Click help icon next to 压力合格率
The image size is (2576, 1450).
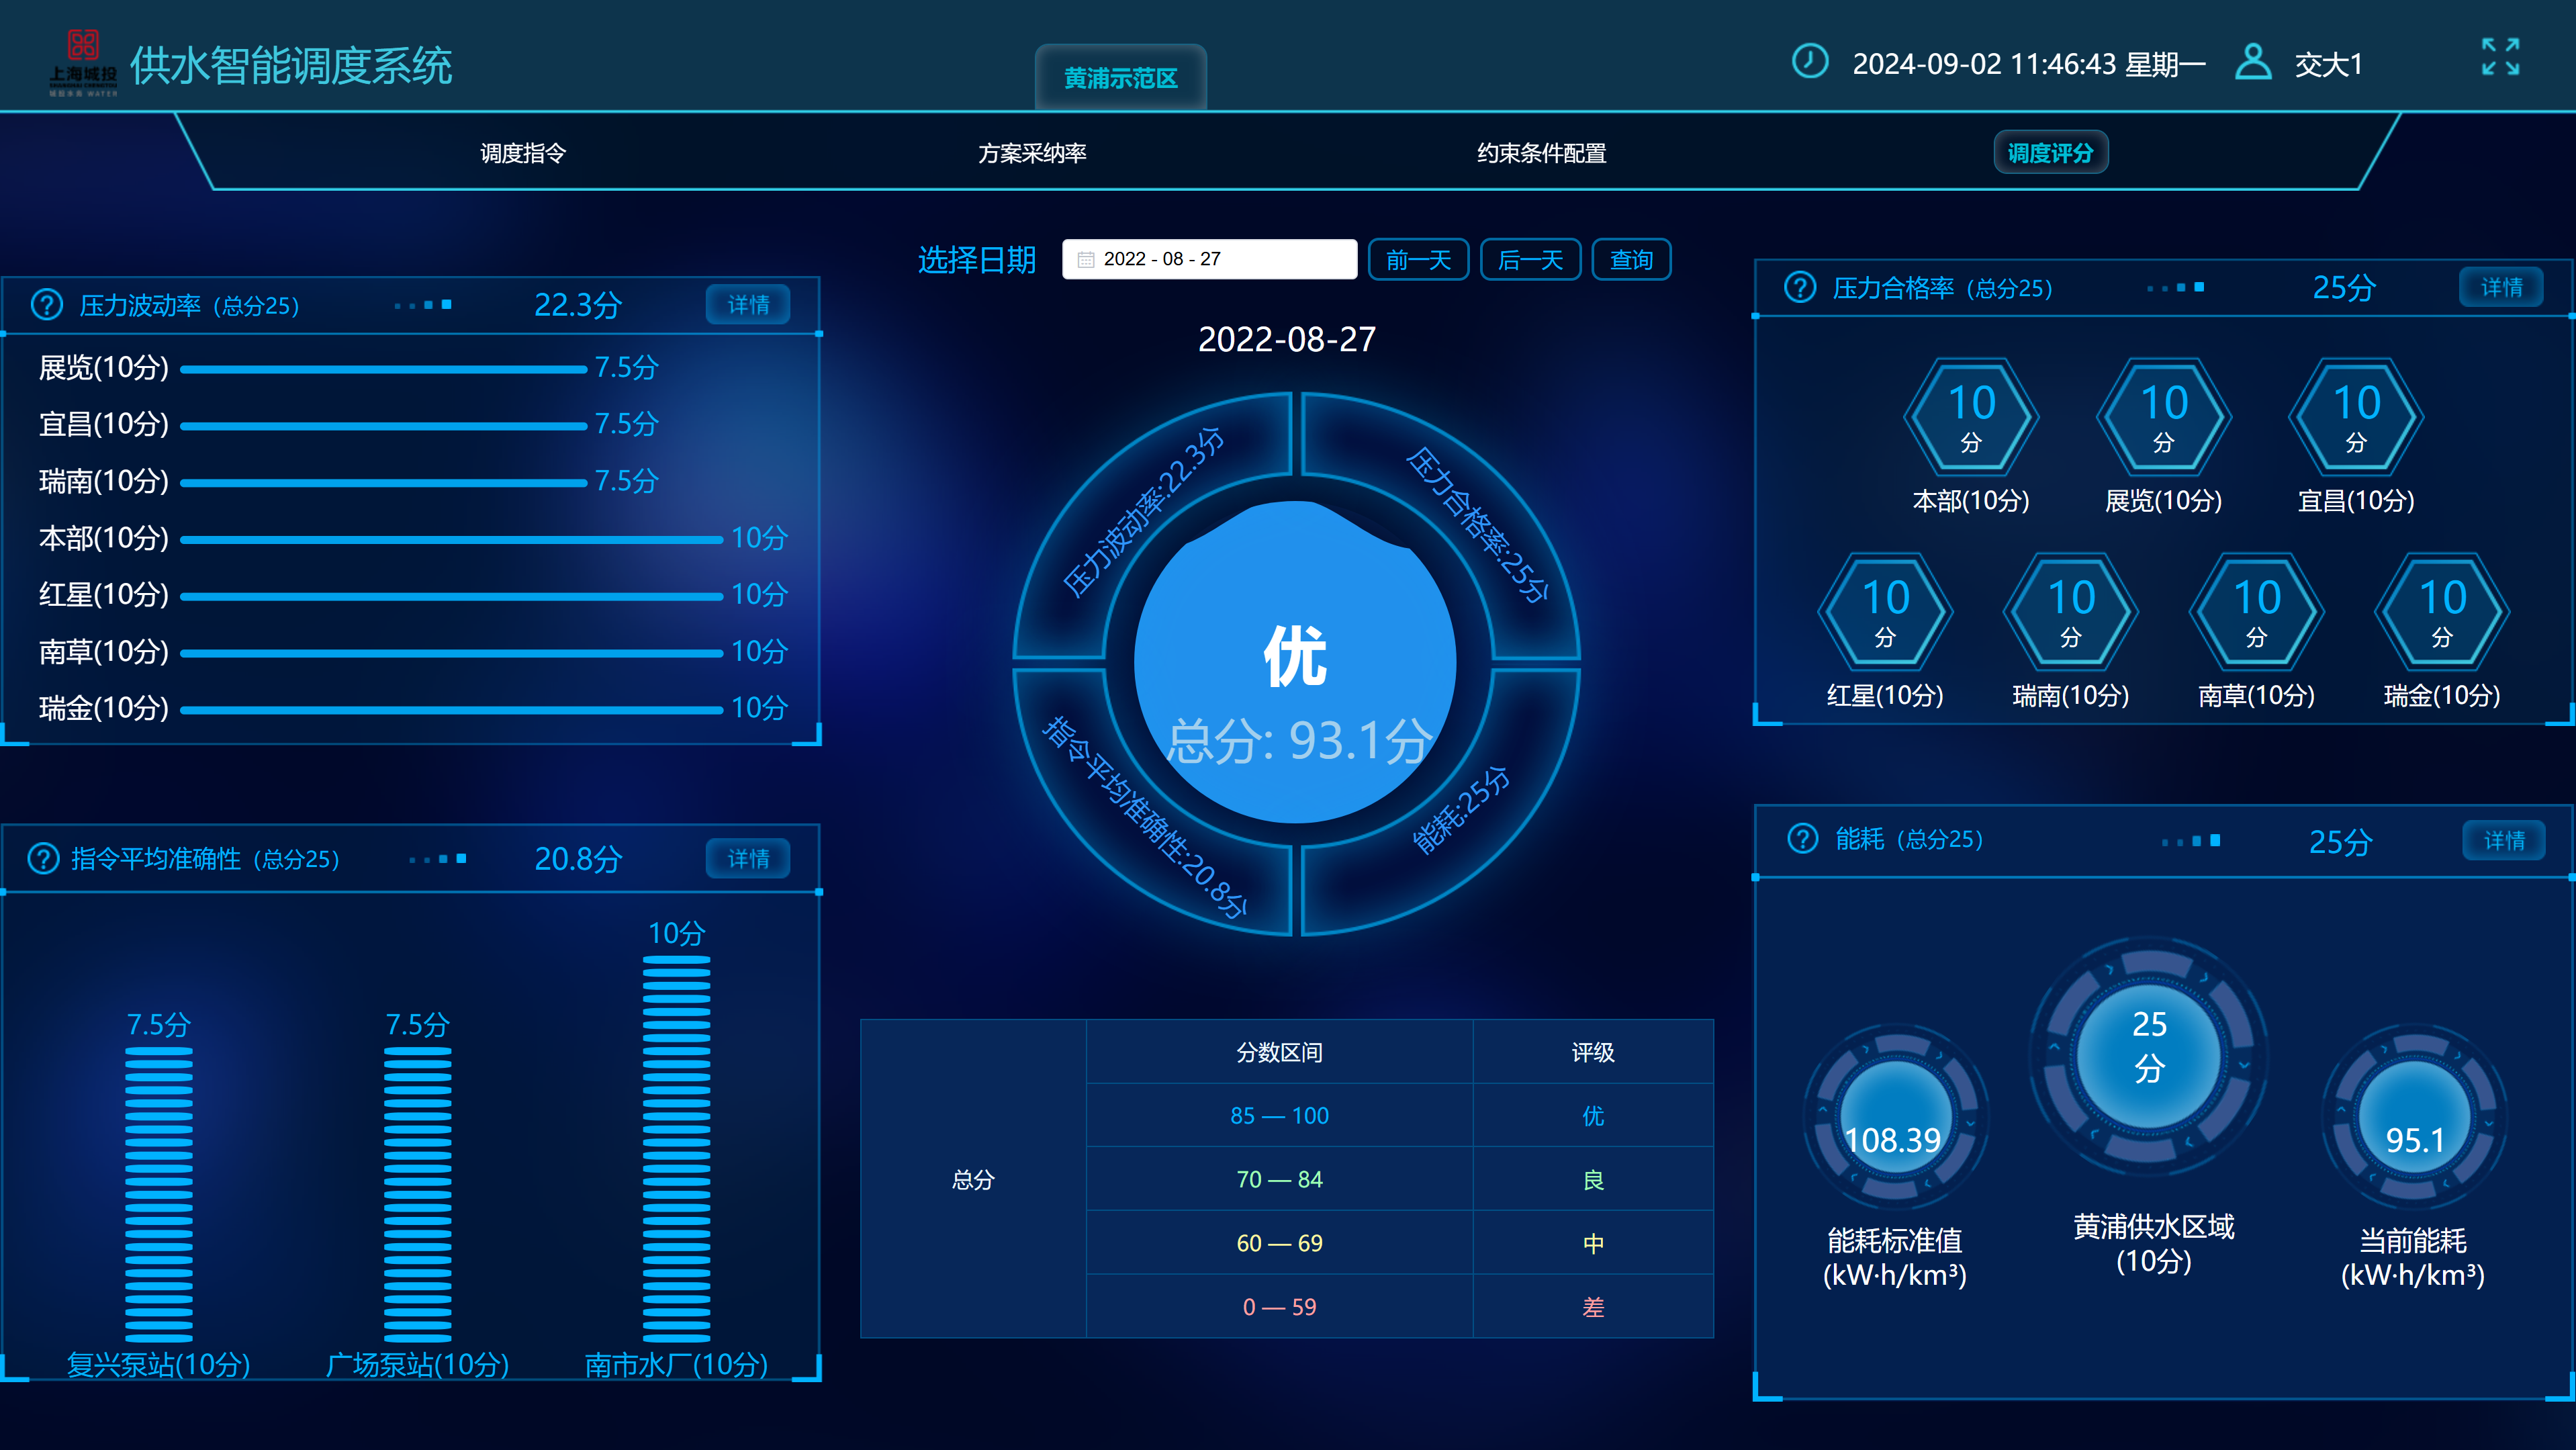coord(1800,288)
